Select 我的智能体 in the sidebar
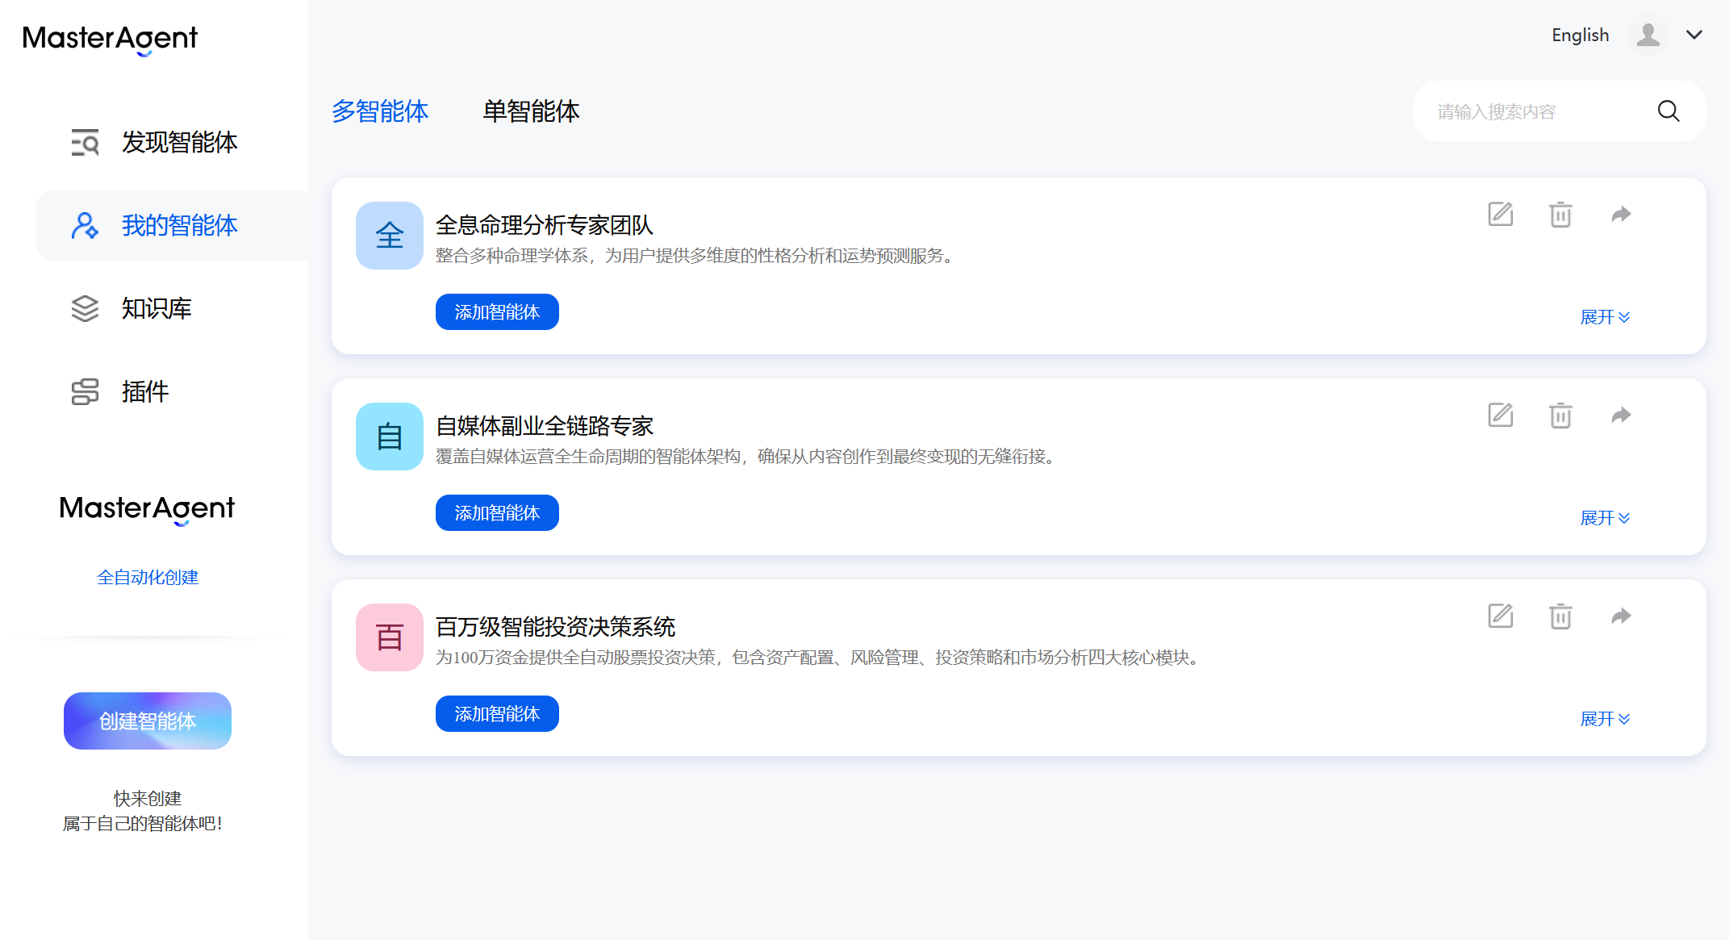Screen dimensions: 1729x940 pyautogui.click(x=172, y=226)
